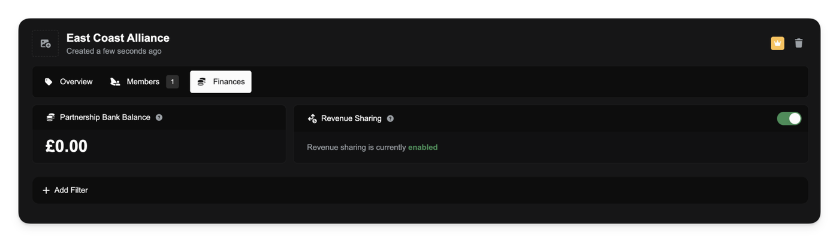Image resolution: width=839 pixels, height=242 pixels.
Task: Switch to the Overview tab
Action: (76, 82)
